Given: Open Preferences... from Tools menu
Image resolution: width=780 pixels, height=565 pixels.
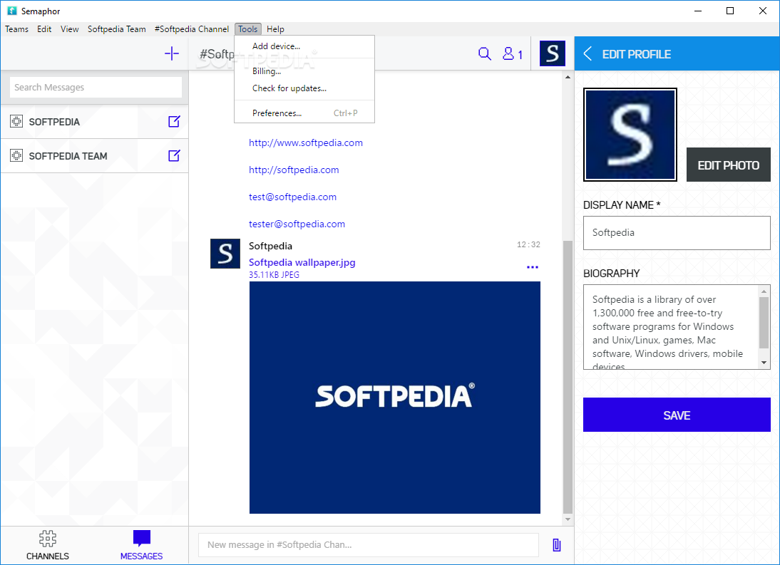Looking at the screenshot, I should click(304, 113).
